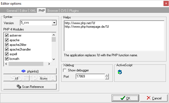
Task: Open the Browser tab
Action: coord(53,11)
